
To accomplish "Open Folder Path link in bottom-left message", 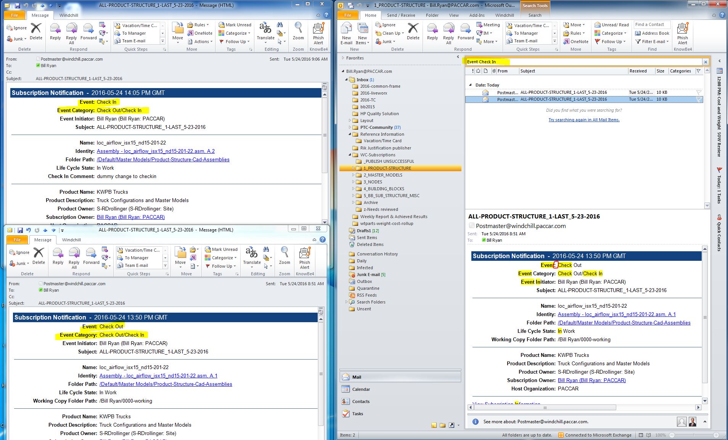I will (166, 384).
